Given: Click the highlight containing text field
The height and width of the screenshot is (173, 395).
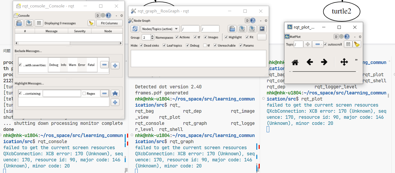Looking at the screenshot, I should coord(62,93).
